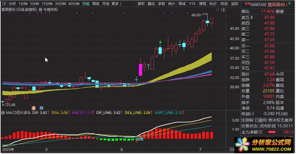
Task: Expand the MACD四大多头 indicator dropdown arrow
Action: [x=3, y=113]
